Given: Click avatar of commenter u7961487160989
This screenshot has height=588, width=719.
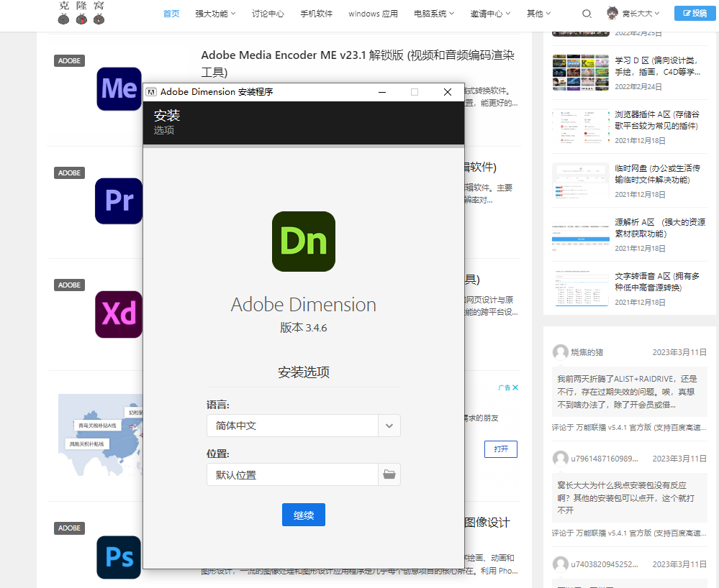Looking at the screenshot, I should 561,459.
